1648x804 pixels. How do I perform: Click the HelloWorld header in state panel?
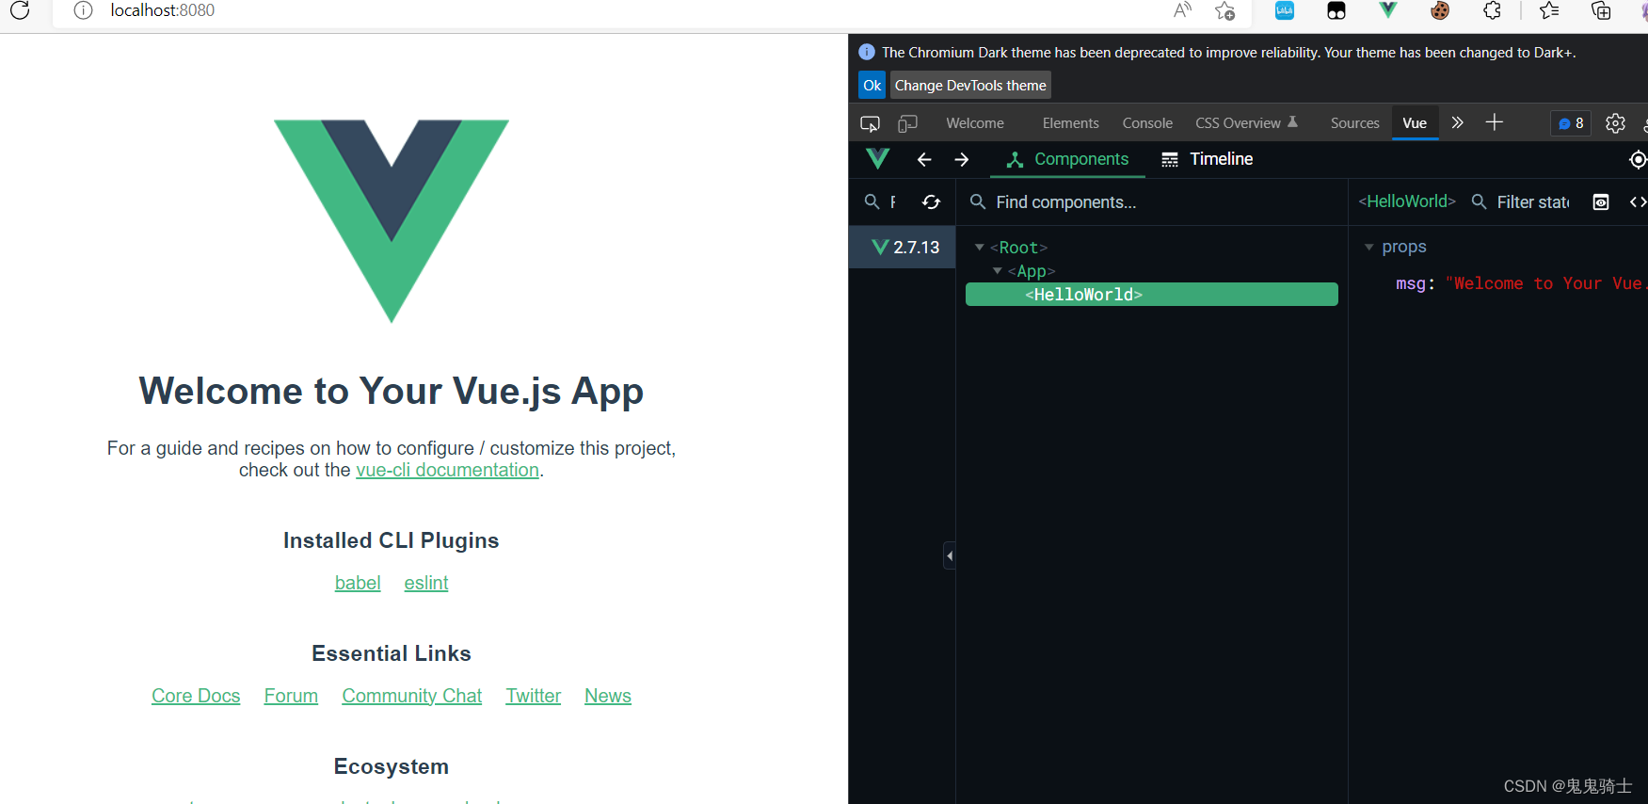coord(1407,201)
